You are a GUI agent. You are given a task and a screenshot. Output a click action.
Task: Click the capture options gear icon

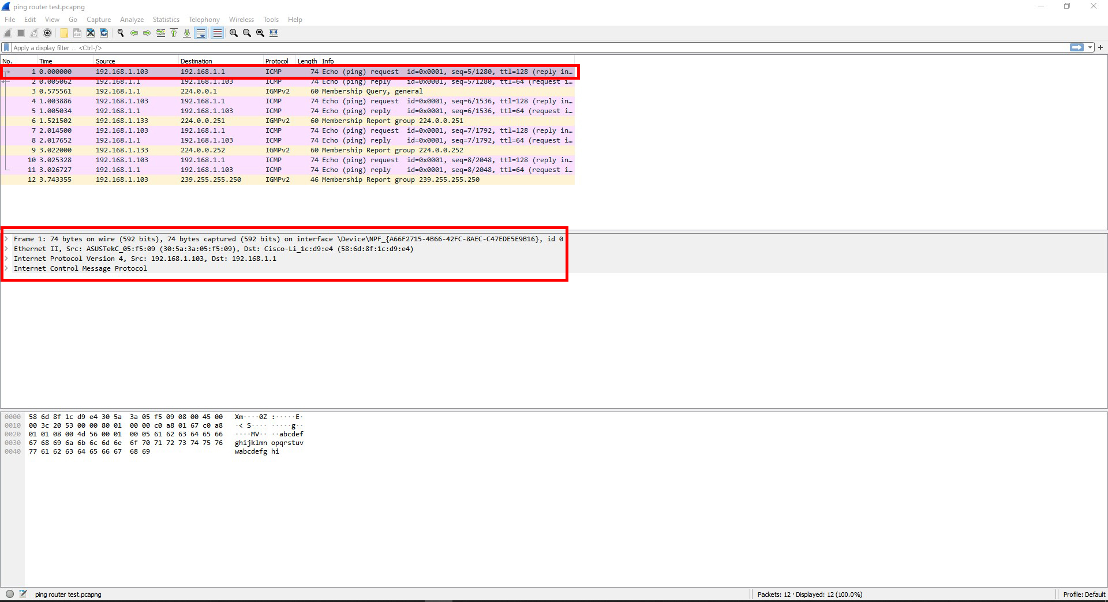pyautogui.click(x=47, y=33)
